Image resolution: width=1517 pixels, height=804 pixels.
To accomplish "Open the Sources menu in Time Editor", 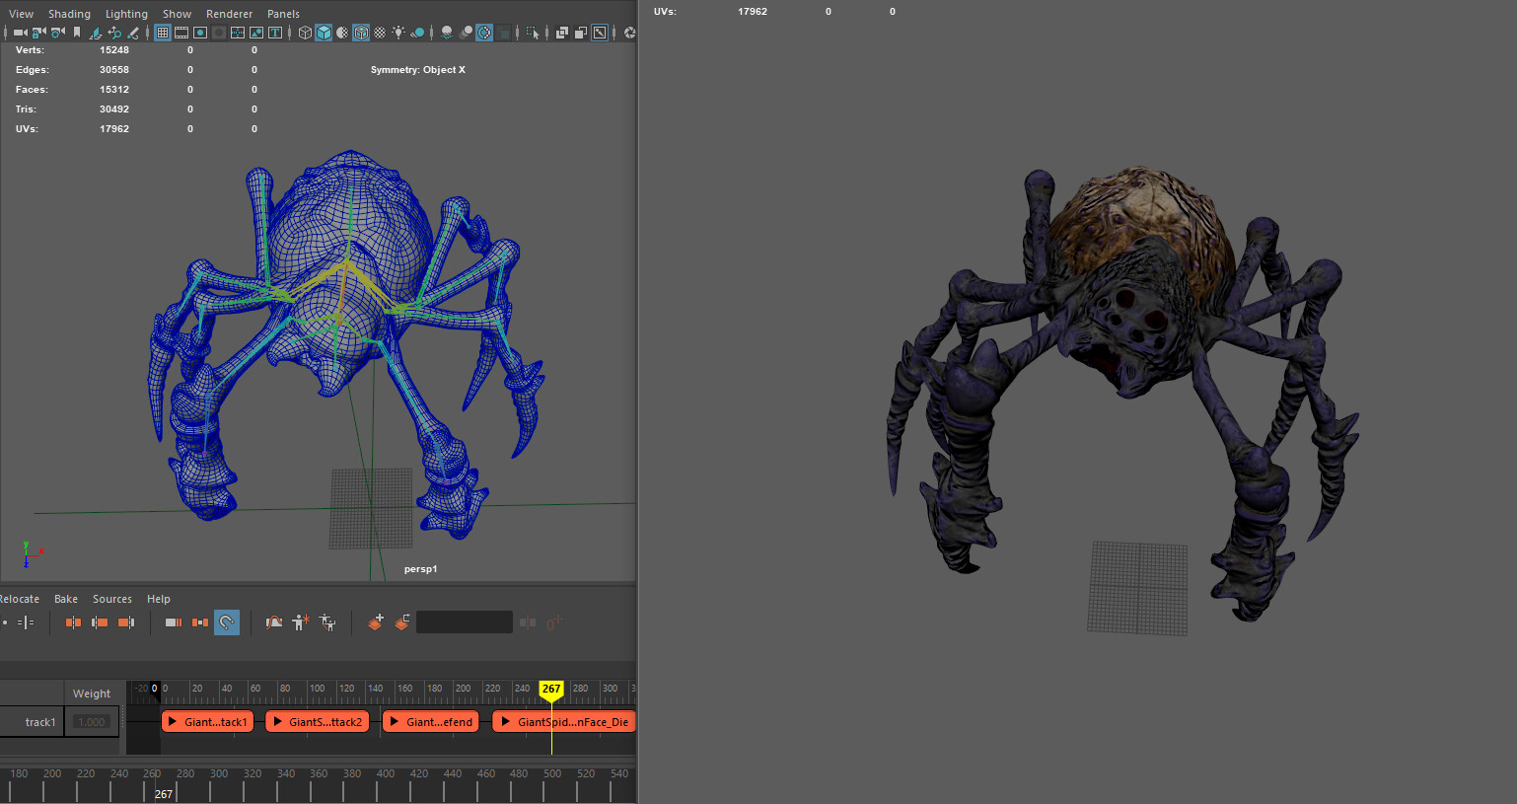I will pos(111,599).
